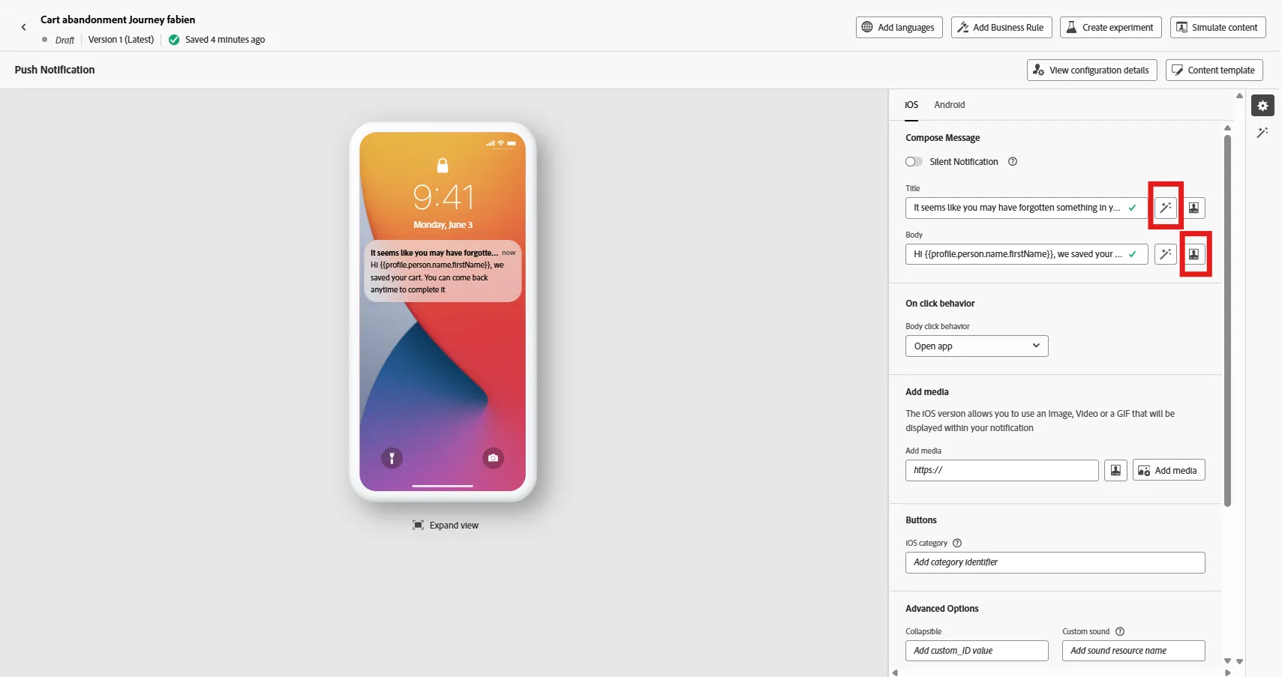This screenshot has width=1282, height=677.
Task: Click Simulate content button
Action: pyautogui.click(x=1217, y=28)
